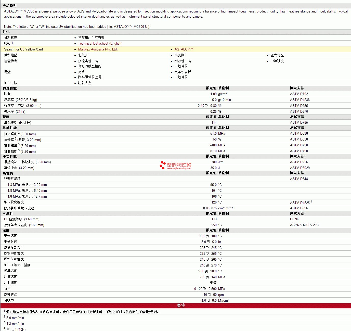The width and height of the screenshot is (351, 331).
Task: Select the 0.000076 expansion coefficient value
Action: pyautogui.click(x=210, y=208)
